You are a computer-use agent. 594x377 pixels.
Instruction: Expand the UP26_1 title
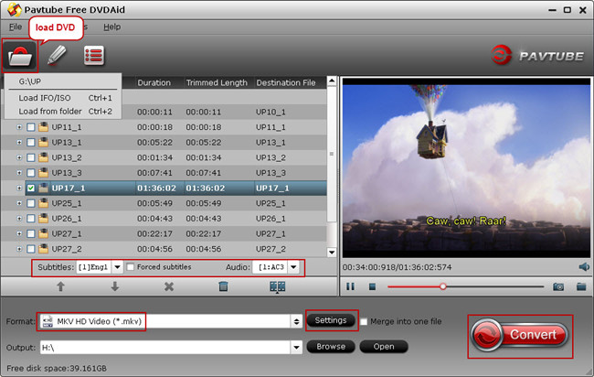pyautogui.click(x=19, y=219)
